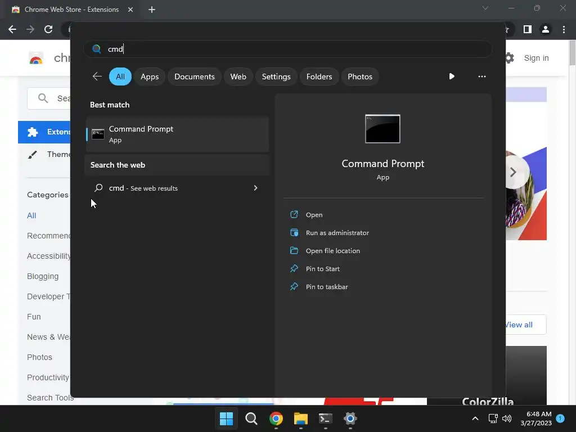The image size is (576, 432).
Task: Click the Pin to taskbar pin icon
Action: pyautogui.click(x=294, y=286)
